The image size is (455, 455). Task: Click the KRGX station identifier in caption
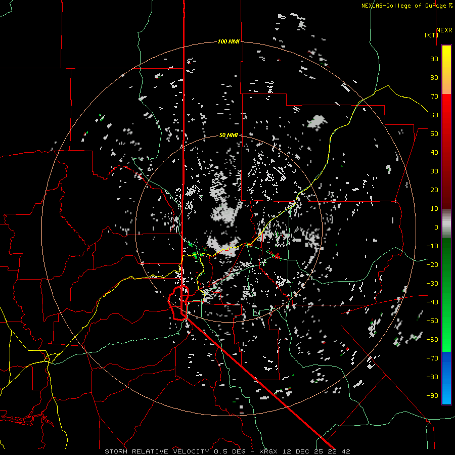[268, 451]
